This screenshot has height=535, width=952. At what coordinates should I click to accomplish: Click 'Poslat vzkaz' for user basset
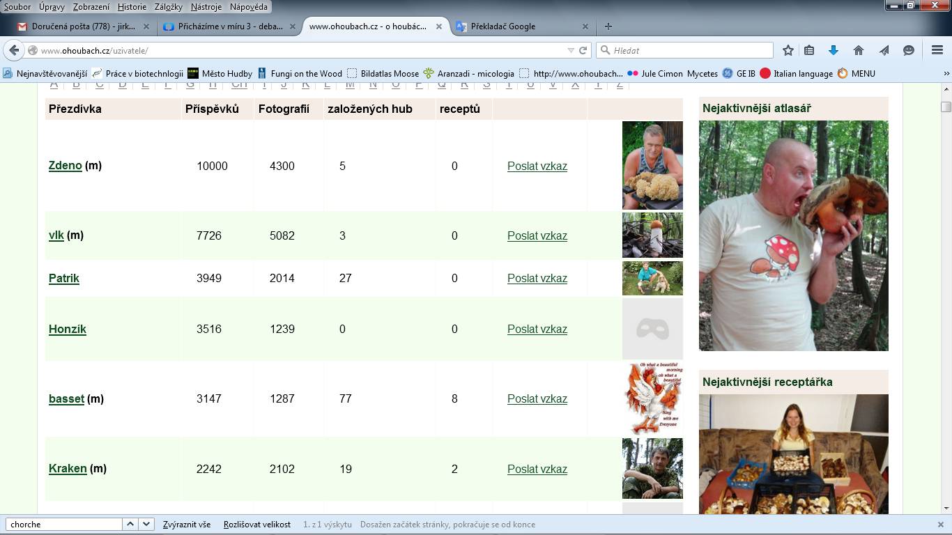537,398
